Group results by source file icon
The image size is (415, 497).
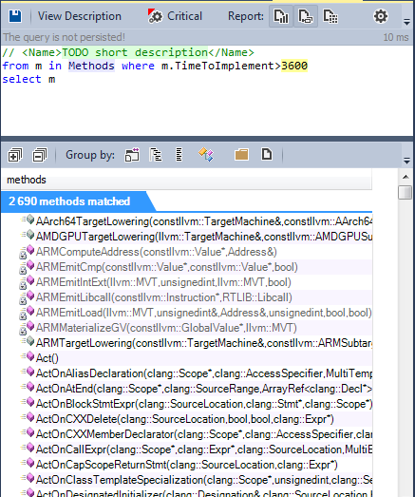(267, 154)
